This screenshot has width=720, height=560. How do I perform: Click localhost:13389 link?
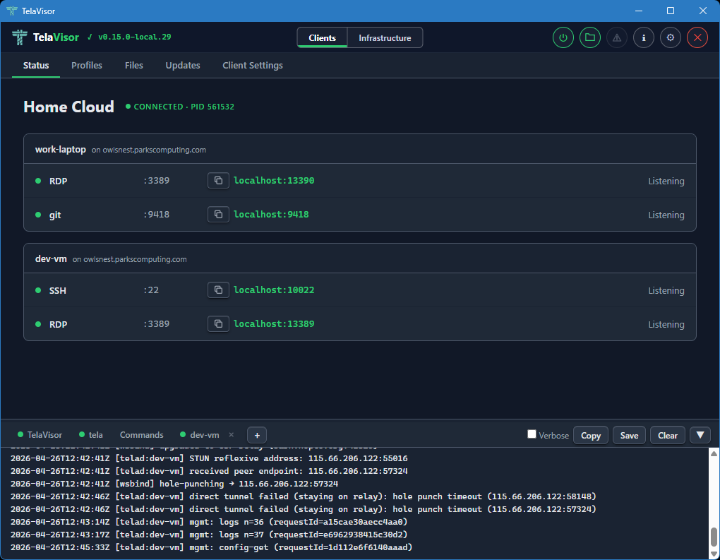(x=274, y=324)
